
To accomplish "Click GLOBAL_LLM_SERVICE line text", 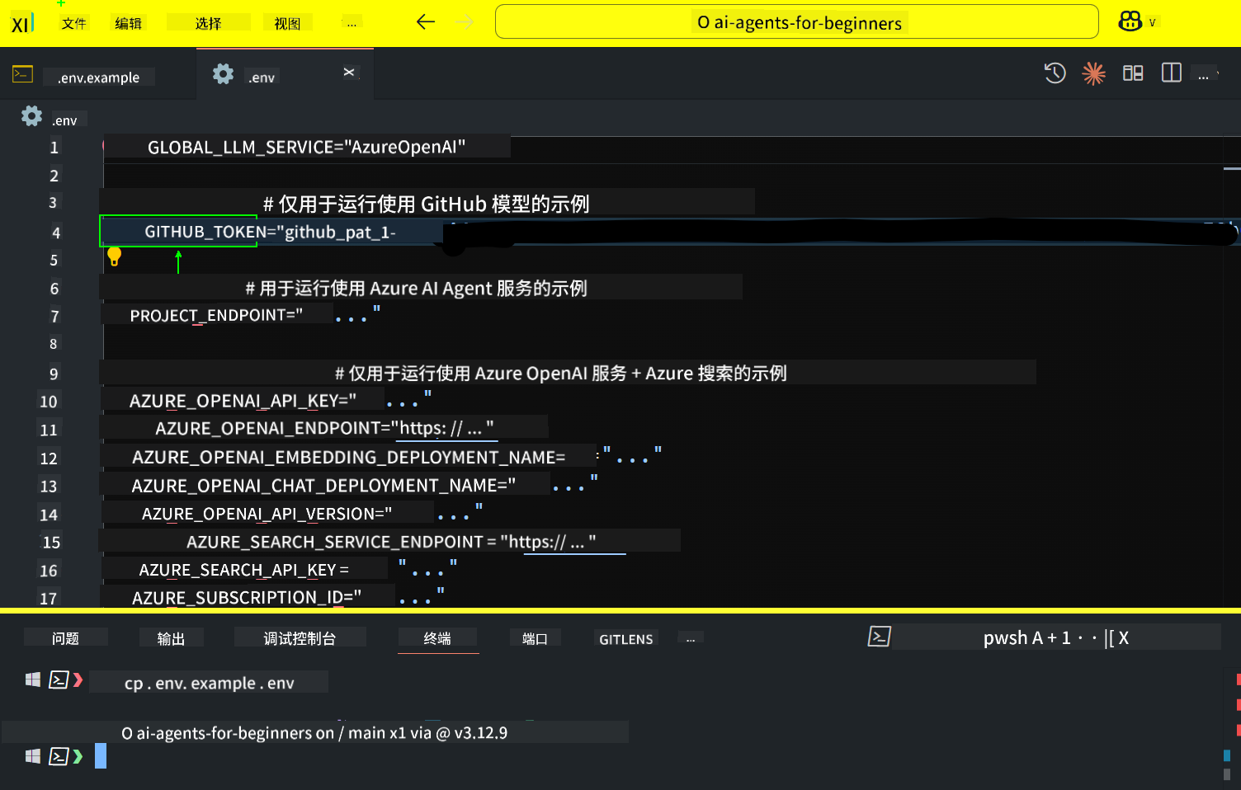I will (306, 147).
